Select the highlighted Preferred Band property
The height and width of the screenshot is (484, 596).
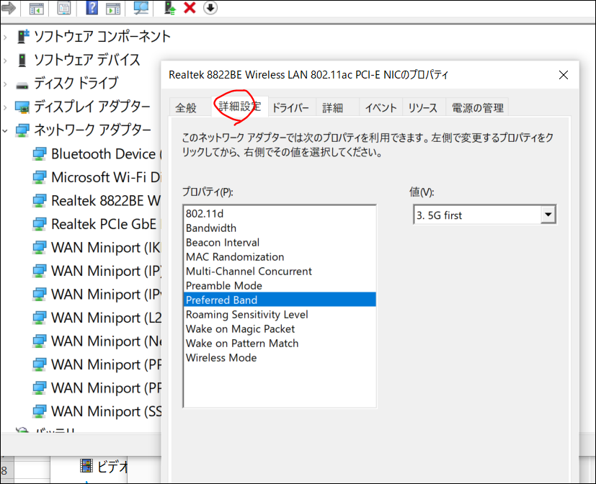(280, 300)
